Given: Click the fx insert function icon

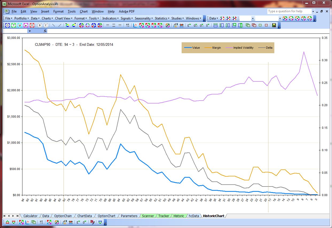Looking at the screenshot, I should 45,31.
